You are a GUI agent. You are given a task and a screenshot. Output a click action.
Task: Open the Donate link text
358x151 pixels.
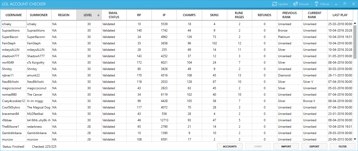pyautogui.click(x=304, y=4)
